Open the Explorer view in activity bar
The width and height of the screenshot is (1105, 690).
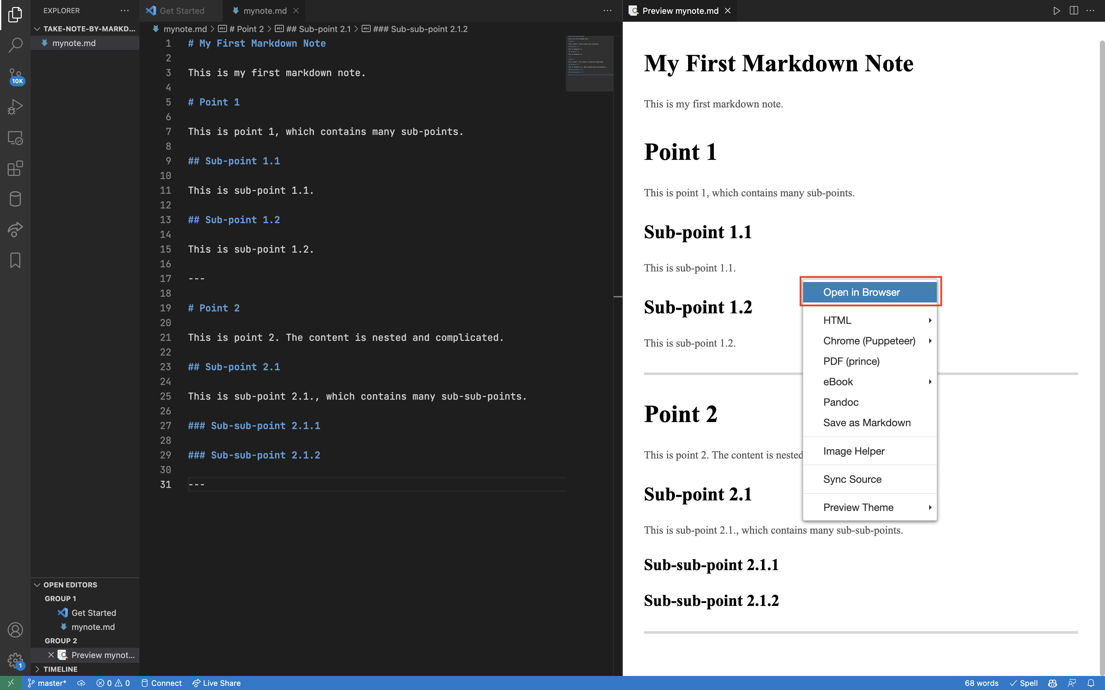15,15
